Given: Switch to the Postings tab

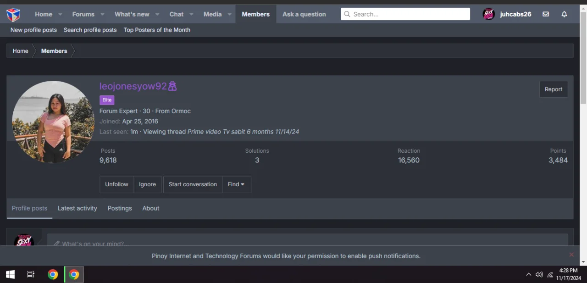Looking at the screenshot, I should [120, 208].
